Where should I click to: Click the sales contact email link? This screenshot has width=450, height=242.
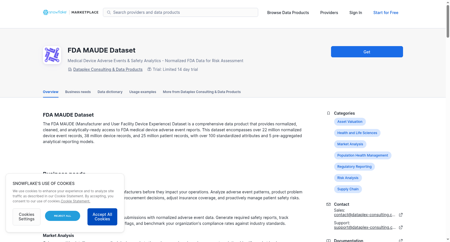(x=364, y=215)
